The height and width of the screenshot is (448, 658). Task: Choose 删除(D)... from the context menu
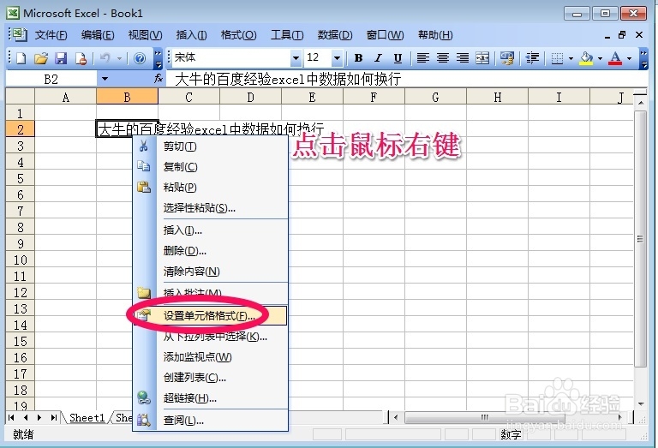210,251
